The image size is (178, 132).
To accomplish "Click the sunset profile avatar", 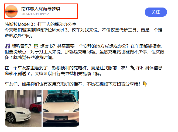I will tap(11, 11).
